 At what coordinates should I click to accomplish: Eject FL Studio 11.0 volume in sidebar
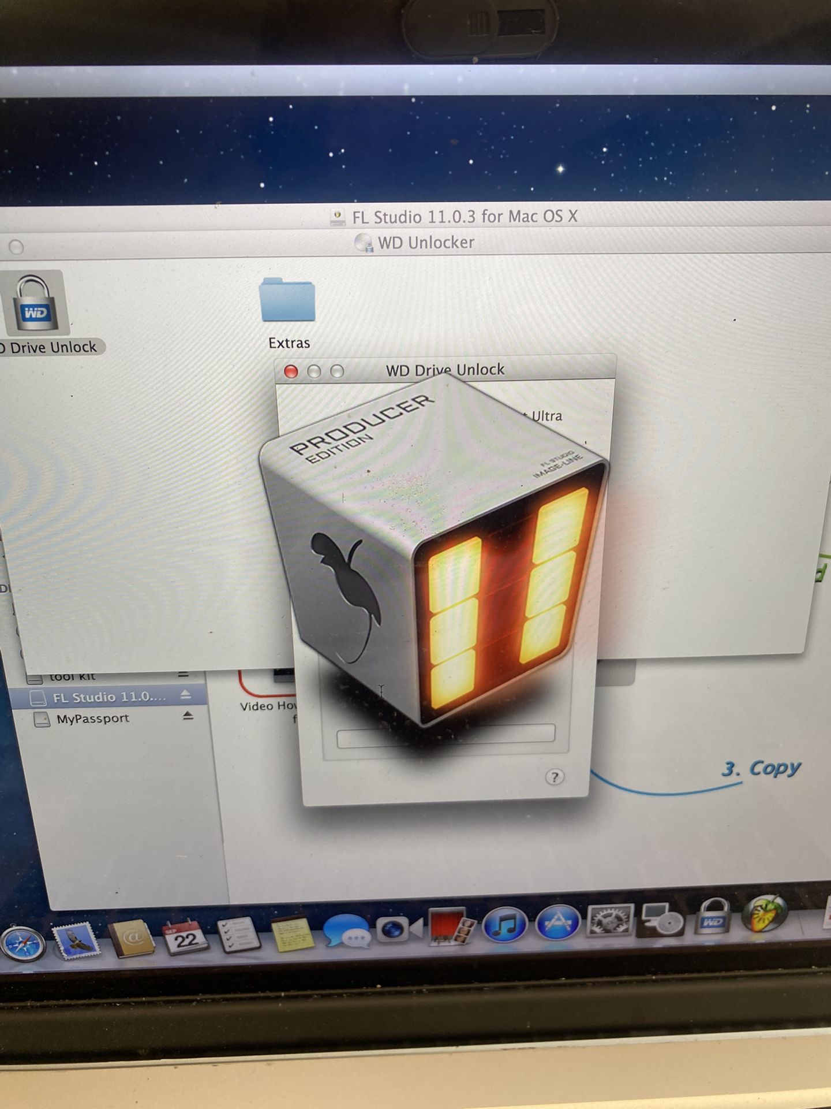click(185, 695)
